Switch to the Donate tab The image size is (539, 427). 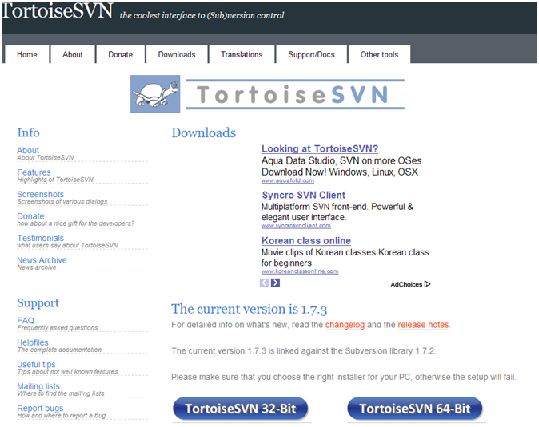pos(120,54)
